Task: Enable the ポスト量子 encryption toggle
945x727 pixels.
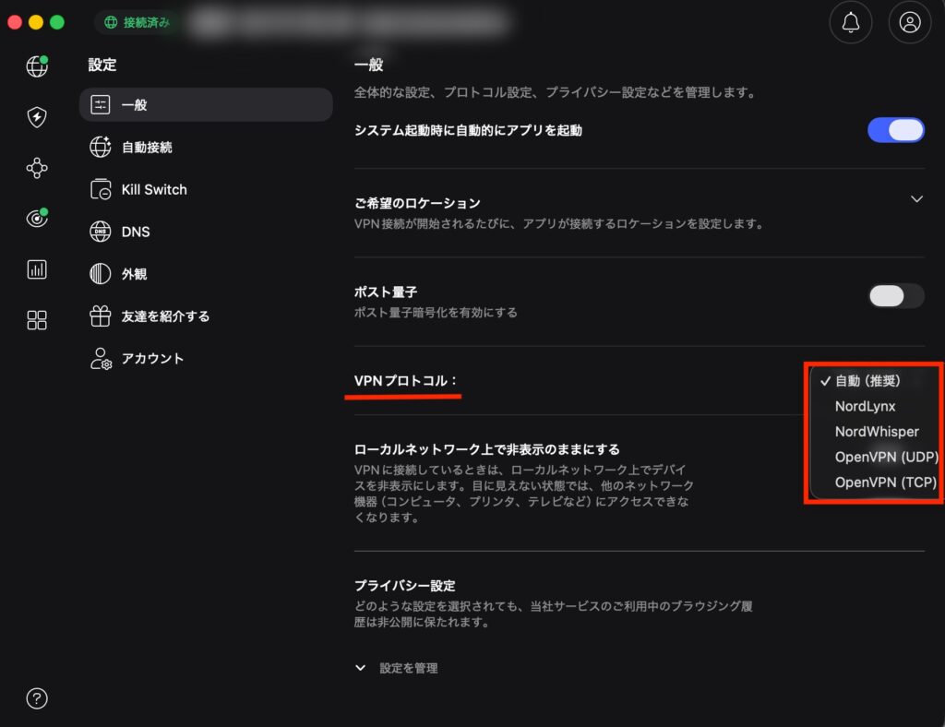Action: (894, 296)
